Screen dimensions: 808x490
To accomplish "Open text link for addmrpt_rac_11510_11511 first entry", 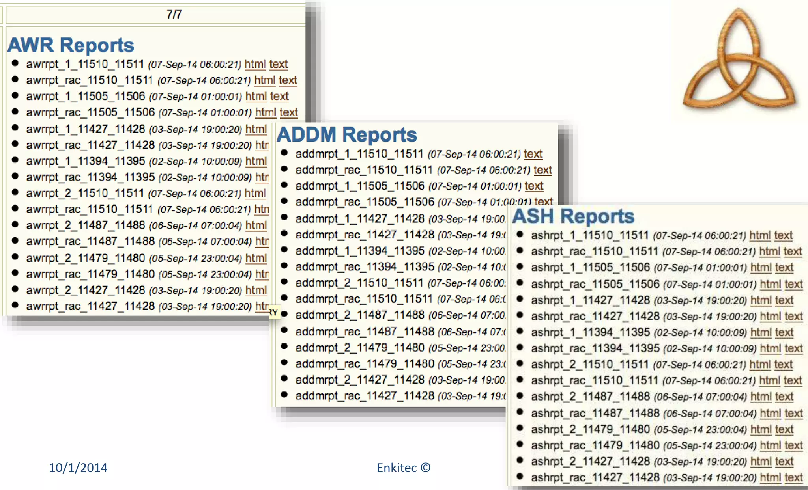I will (542, 170).
